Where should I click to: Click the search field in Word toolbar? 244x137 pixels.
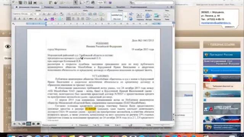click(x=154, y=3)
